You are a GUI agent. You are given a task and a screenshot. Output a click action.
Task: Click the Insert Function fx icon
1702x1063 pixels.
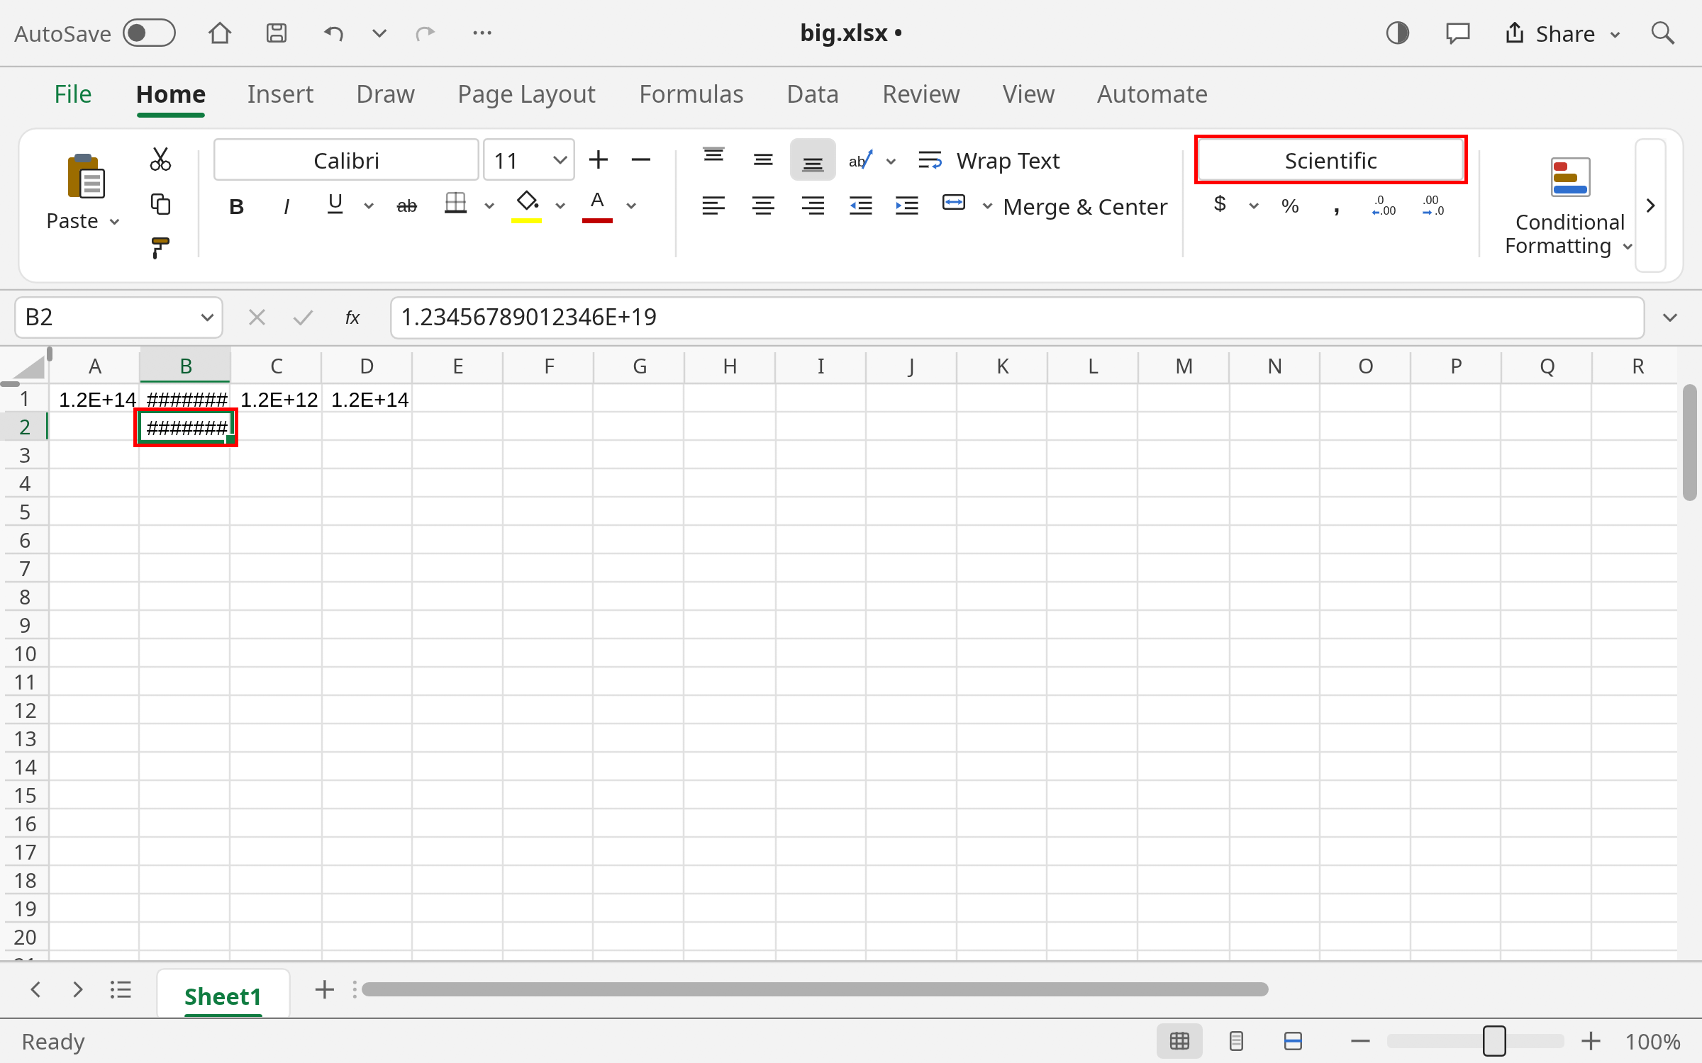pyautogui.click(x=352, y=317)
